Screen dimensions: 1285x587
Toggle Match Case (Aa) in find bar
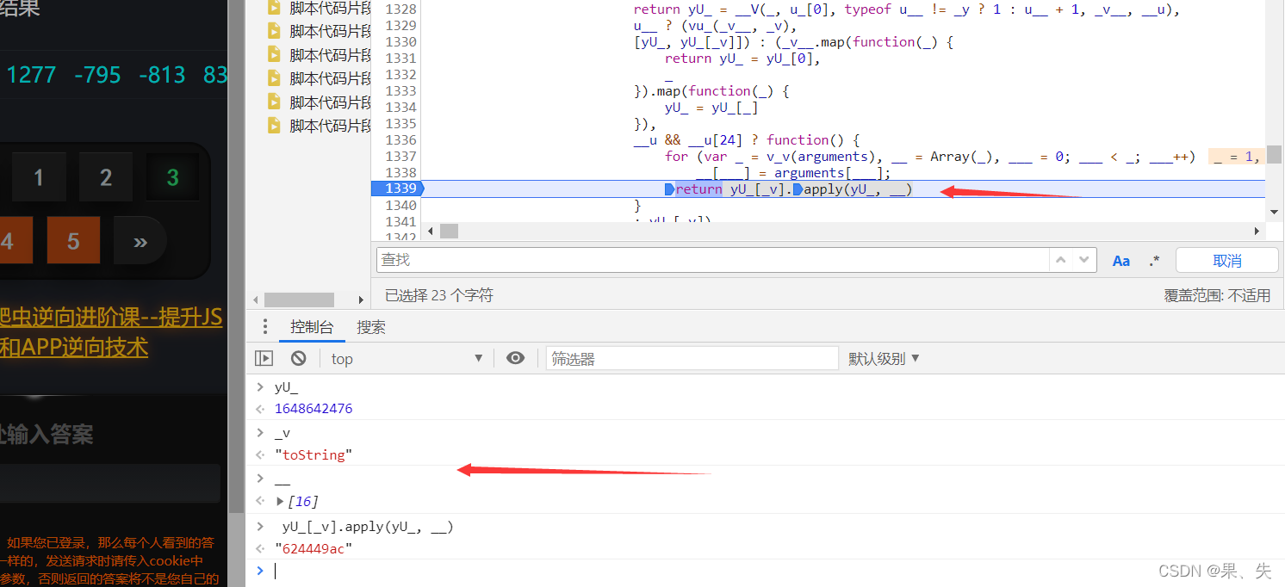1120,261
